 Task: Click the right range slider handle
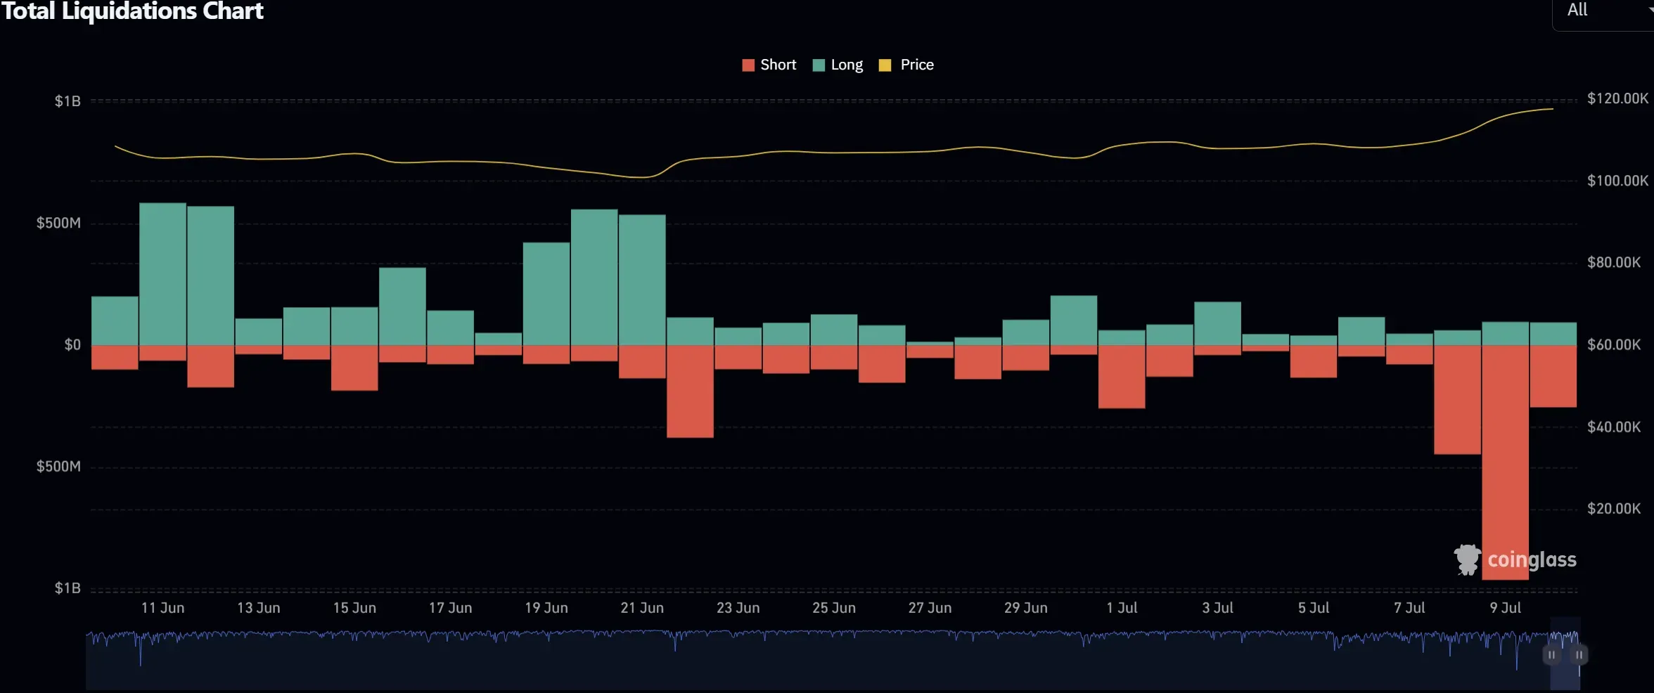(1579, 655)
